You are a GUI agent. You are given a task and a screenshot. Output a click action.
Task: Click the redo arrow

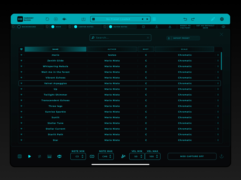pos(193,19)
